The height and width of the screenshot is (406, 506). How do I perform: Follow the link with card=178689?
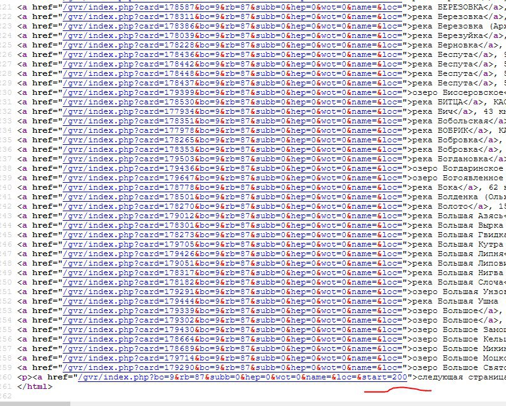point(232,348)
